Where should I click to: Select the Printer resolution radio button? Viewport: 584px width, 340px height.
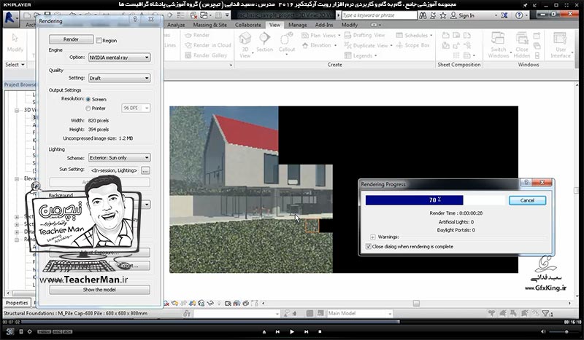(88, 108)
